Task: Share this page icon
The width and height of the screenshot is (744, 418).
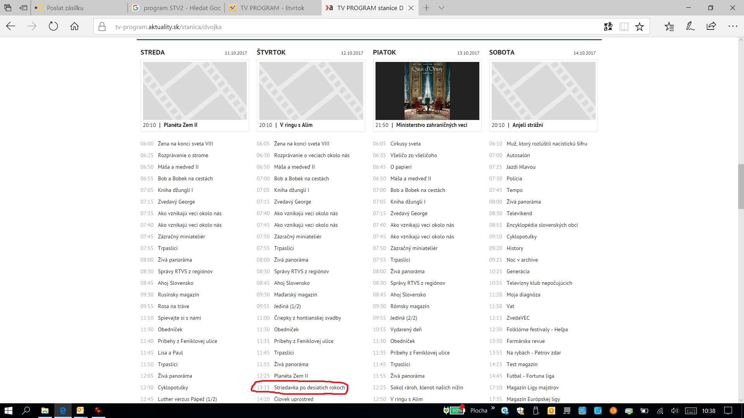Action: [711, 26]
